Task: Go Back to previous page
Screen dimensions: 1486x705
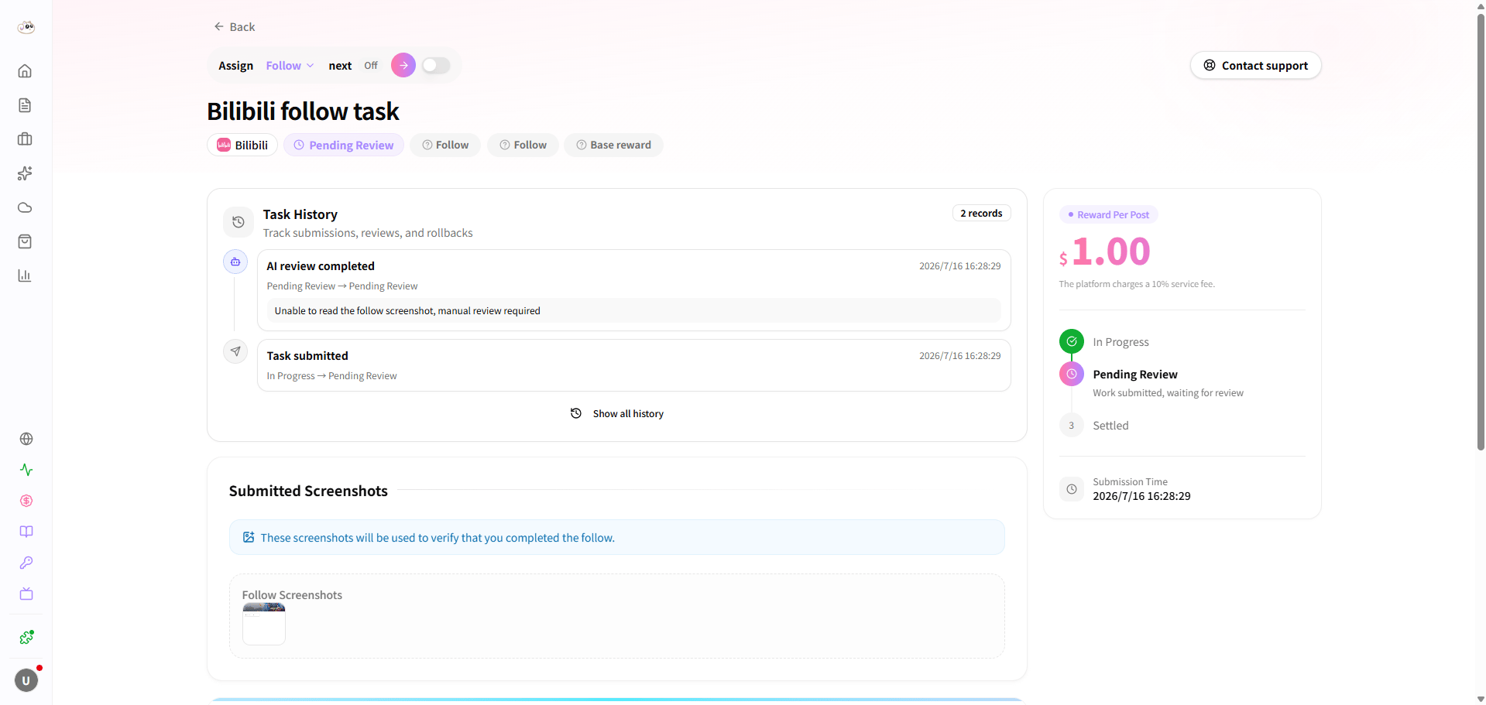Action: point(235,27)
